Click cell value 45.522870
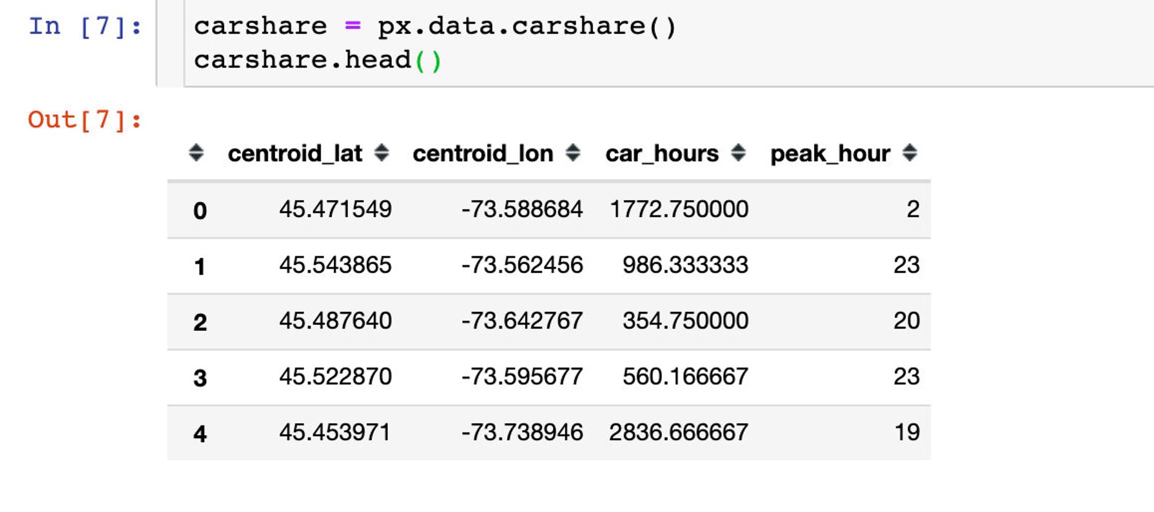This screenshot has height=512, width=1154. coord(335,377)
